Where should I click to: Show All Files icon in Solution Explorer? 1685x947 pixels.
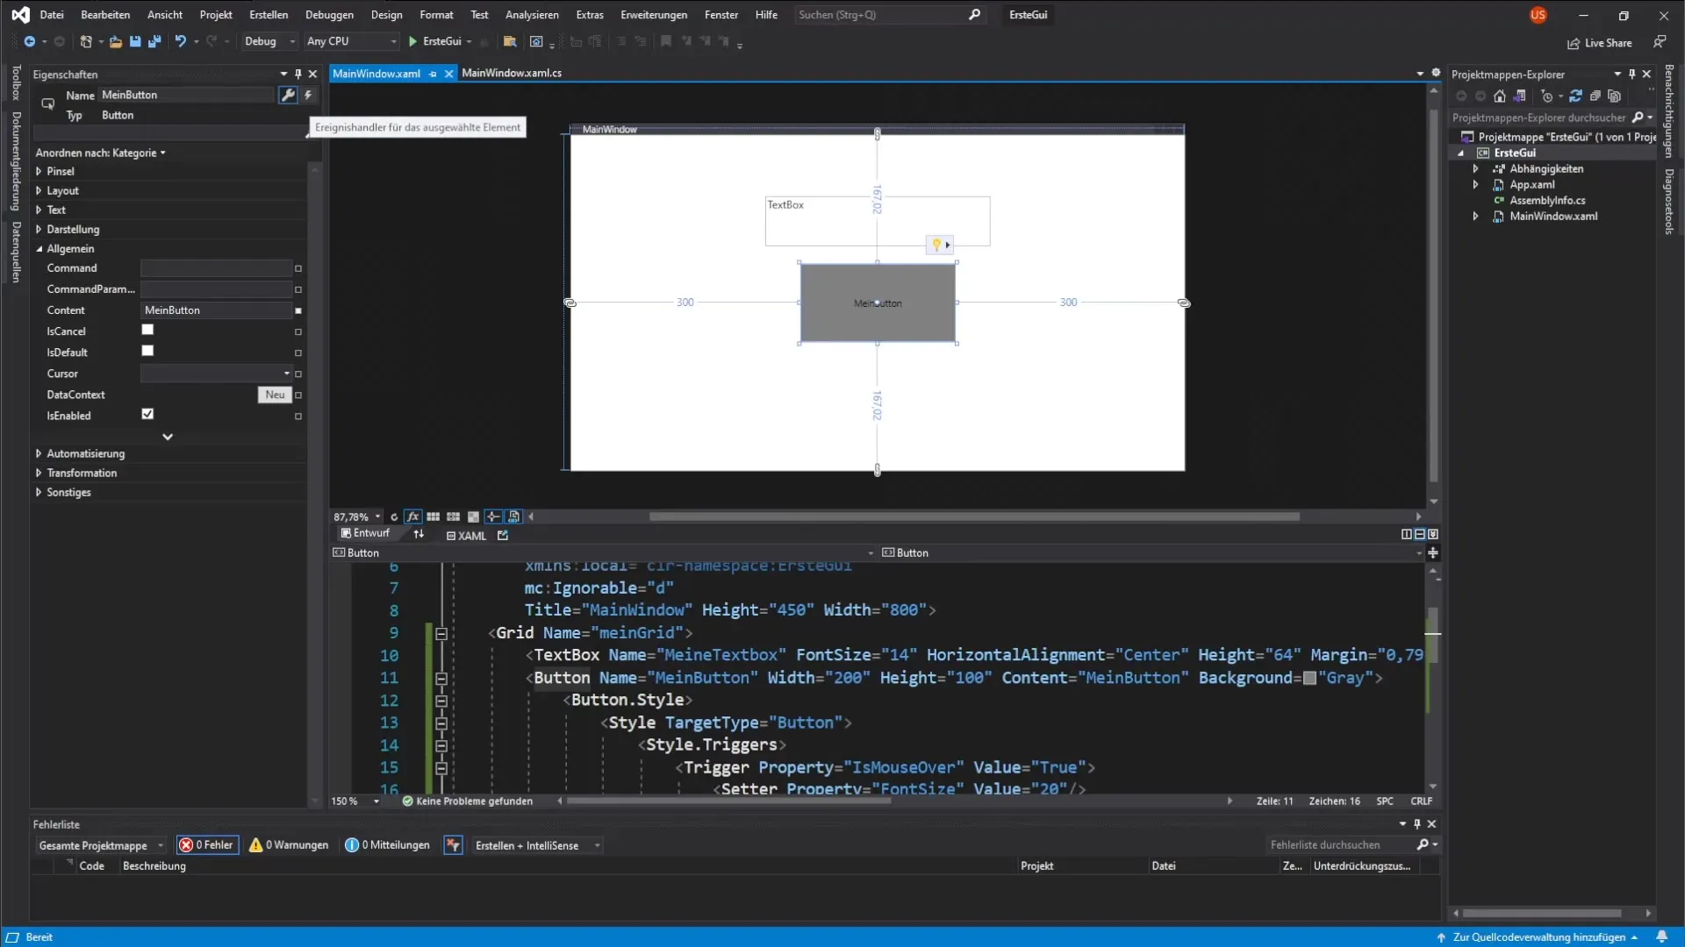point(1614,96)
